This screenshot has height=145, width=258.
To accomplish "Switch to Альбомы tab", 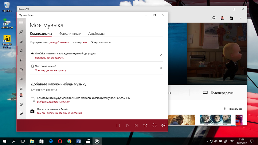I will click(x=96, y=33).
